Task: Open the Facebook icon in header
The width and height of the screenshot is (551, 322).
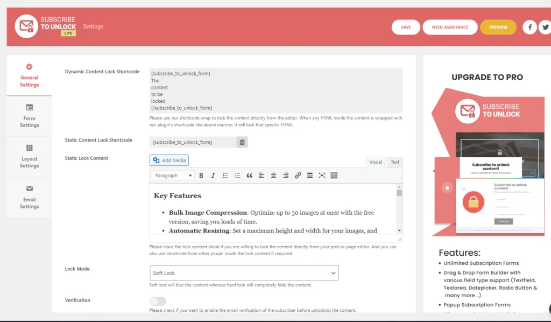Action: [529, 27]
